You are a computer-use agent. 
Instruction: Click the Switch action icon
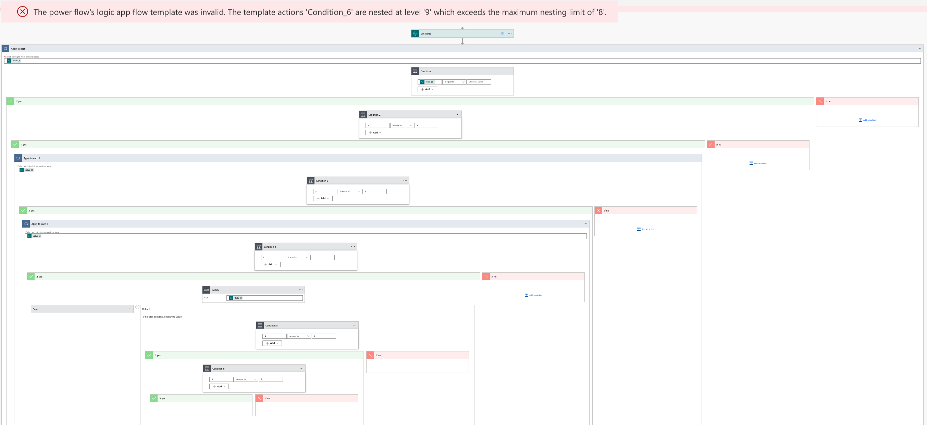click(x=206, y=290)
